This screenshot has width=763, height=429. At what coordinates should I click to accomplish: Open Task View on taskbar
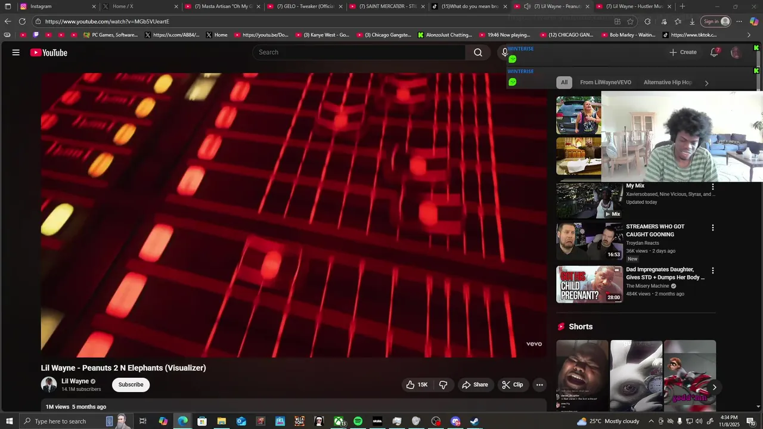(143, 421)
